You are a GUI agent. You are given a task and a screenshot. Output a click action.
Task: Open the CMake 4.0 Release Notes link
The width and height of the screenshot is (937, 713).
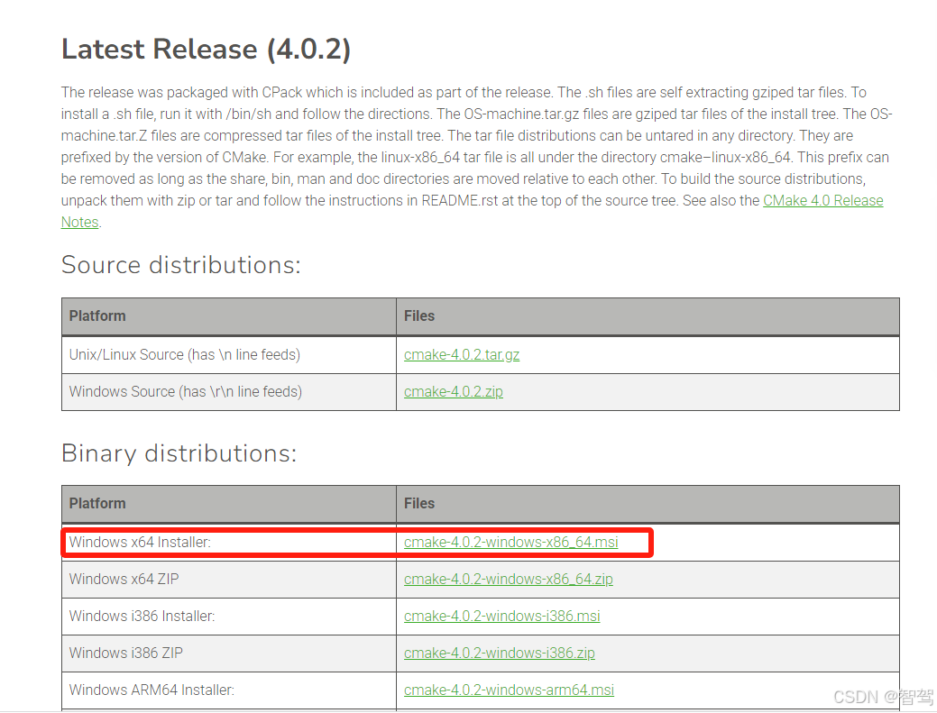coord(822,201)
